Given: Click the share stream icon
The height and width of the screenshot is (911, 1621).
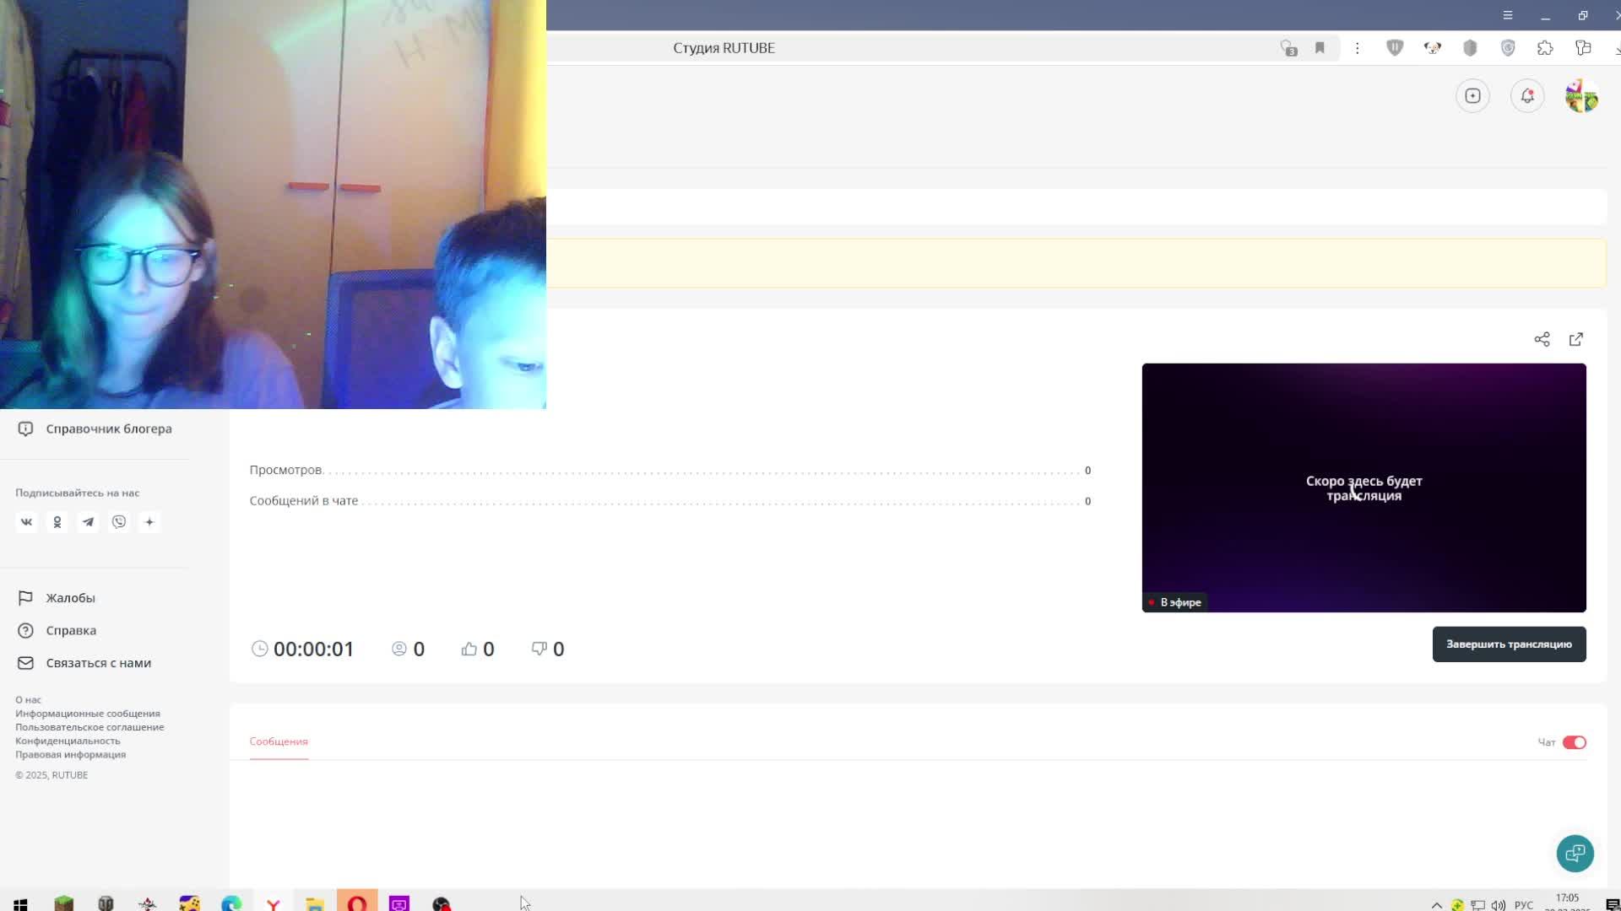Looking at the screenshot, I should [1542, 339].
